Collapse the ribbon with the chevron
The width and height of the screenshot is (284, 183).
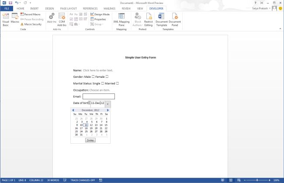tap(280, 28)
